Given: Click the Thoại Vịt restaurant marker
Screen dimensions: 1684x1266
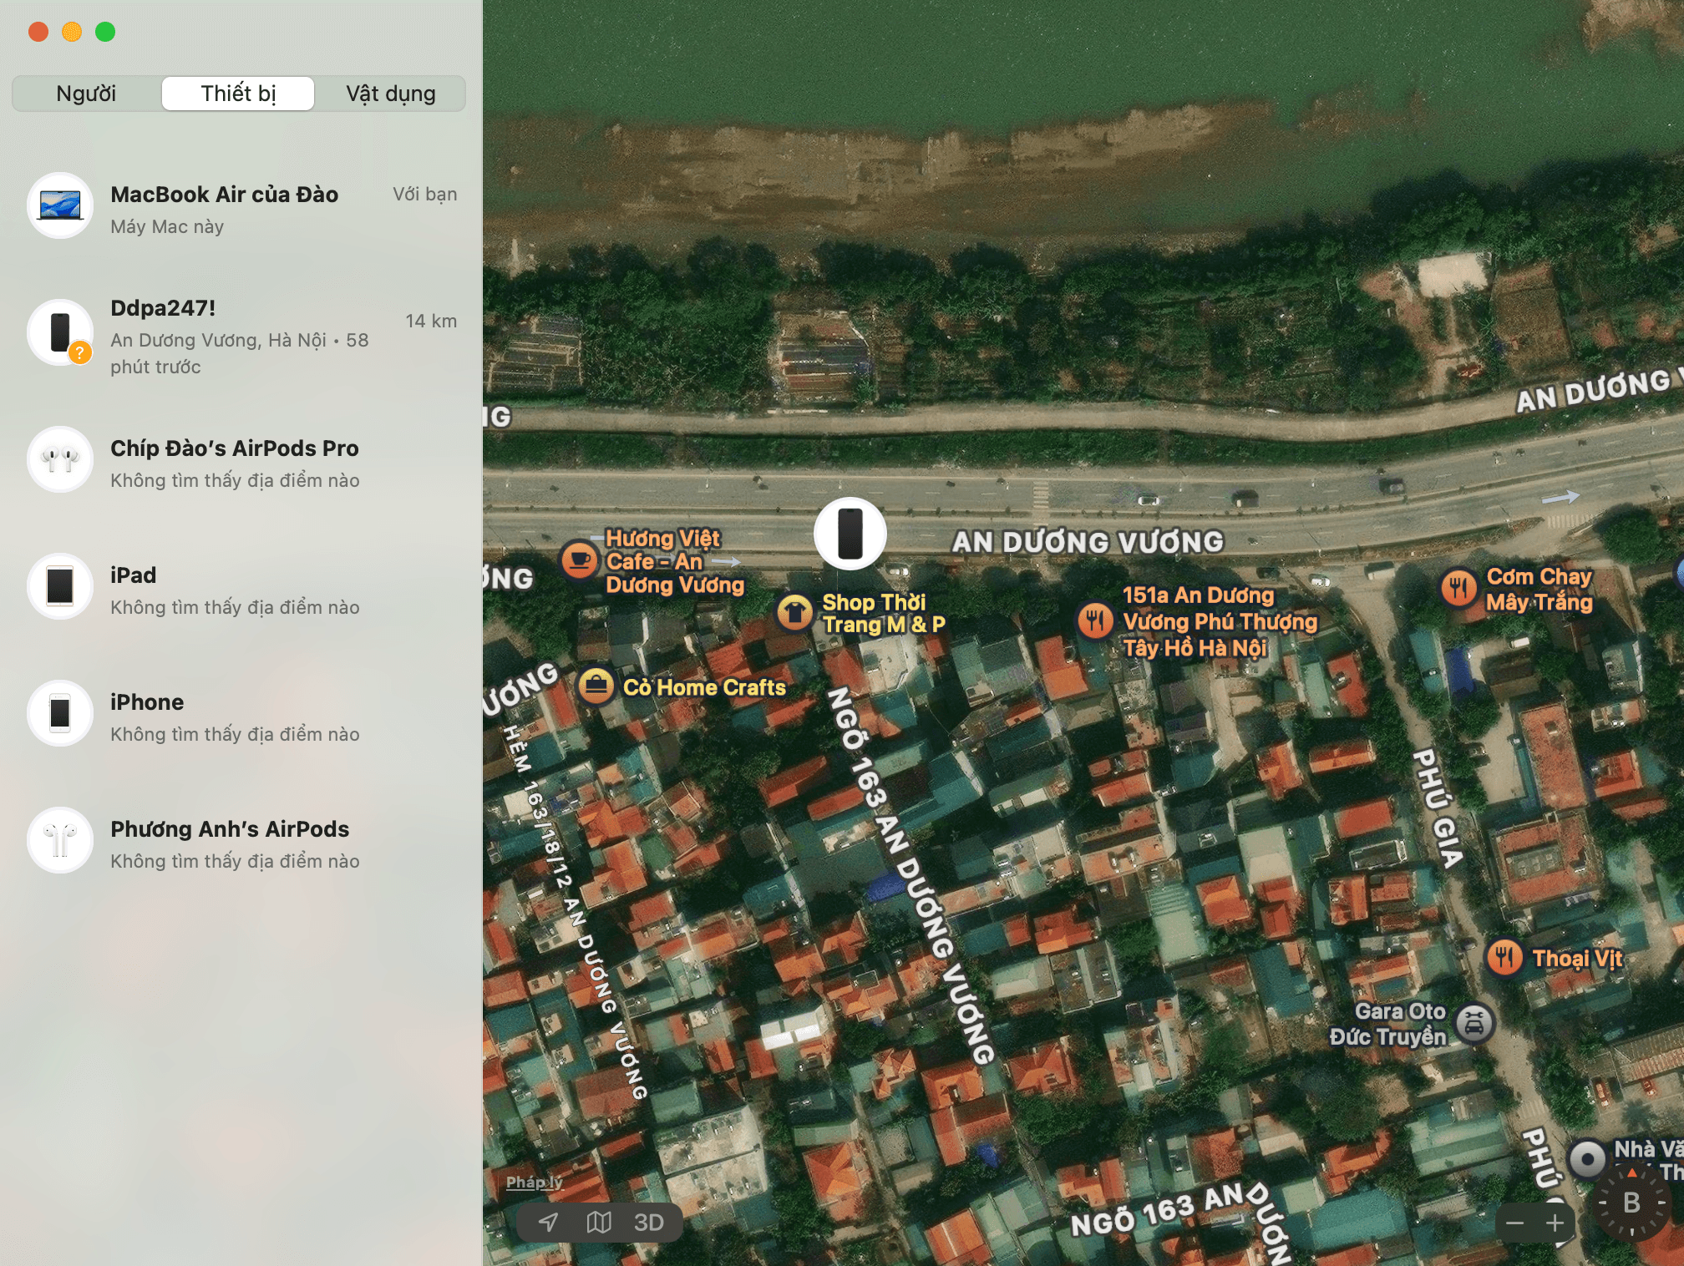Looking at the screenshot, I should click(1504, 959).
